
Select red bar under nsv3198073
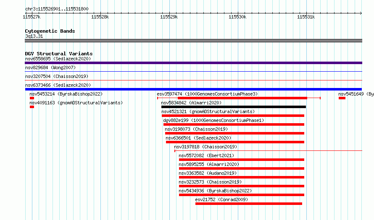pos(235,133)
